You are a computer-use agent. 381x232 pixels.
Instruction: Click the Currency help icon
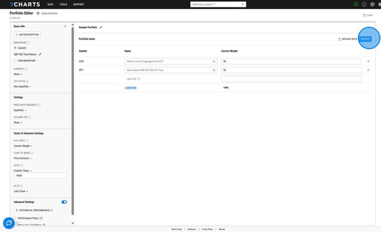pyautogui.click(x=26, y=69)
